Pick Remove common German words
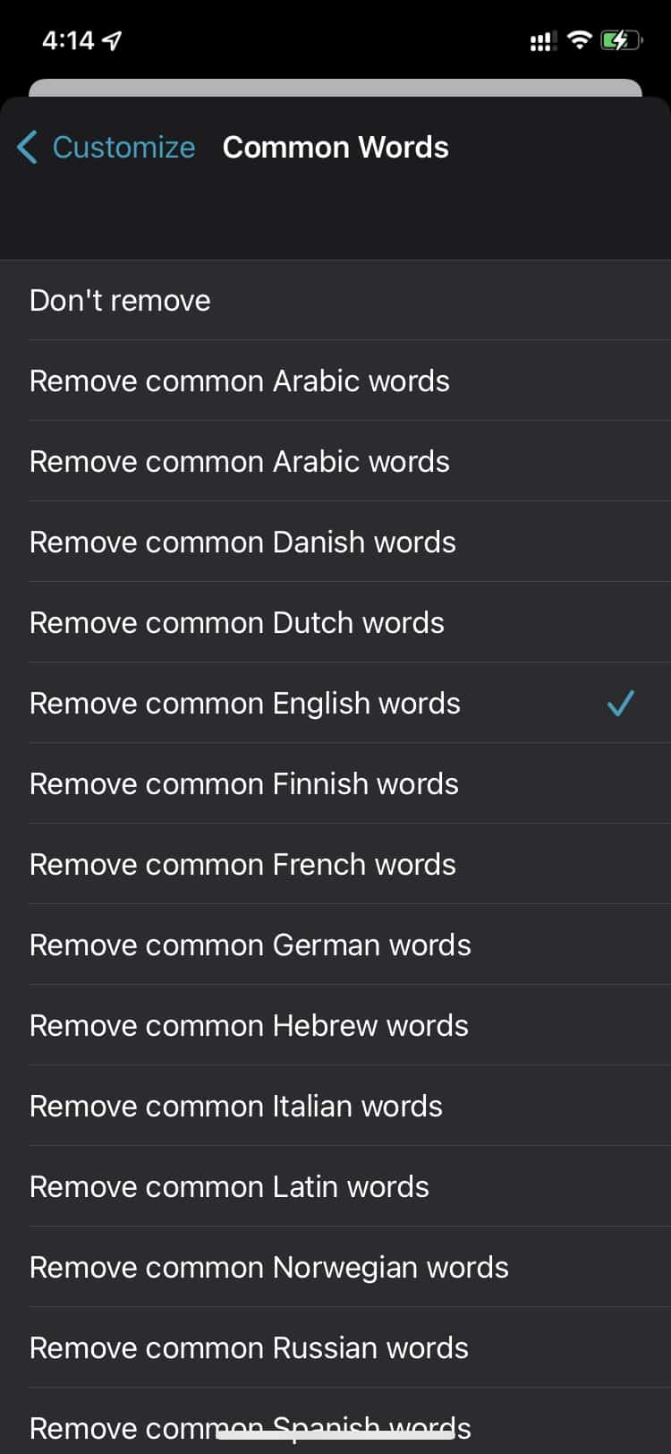 (x=251, y=945)
